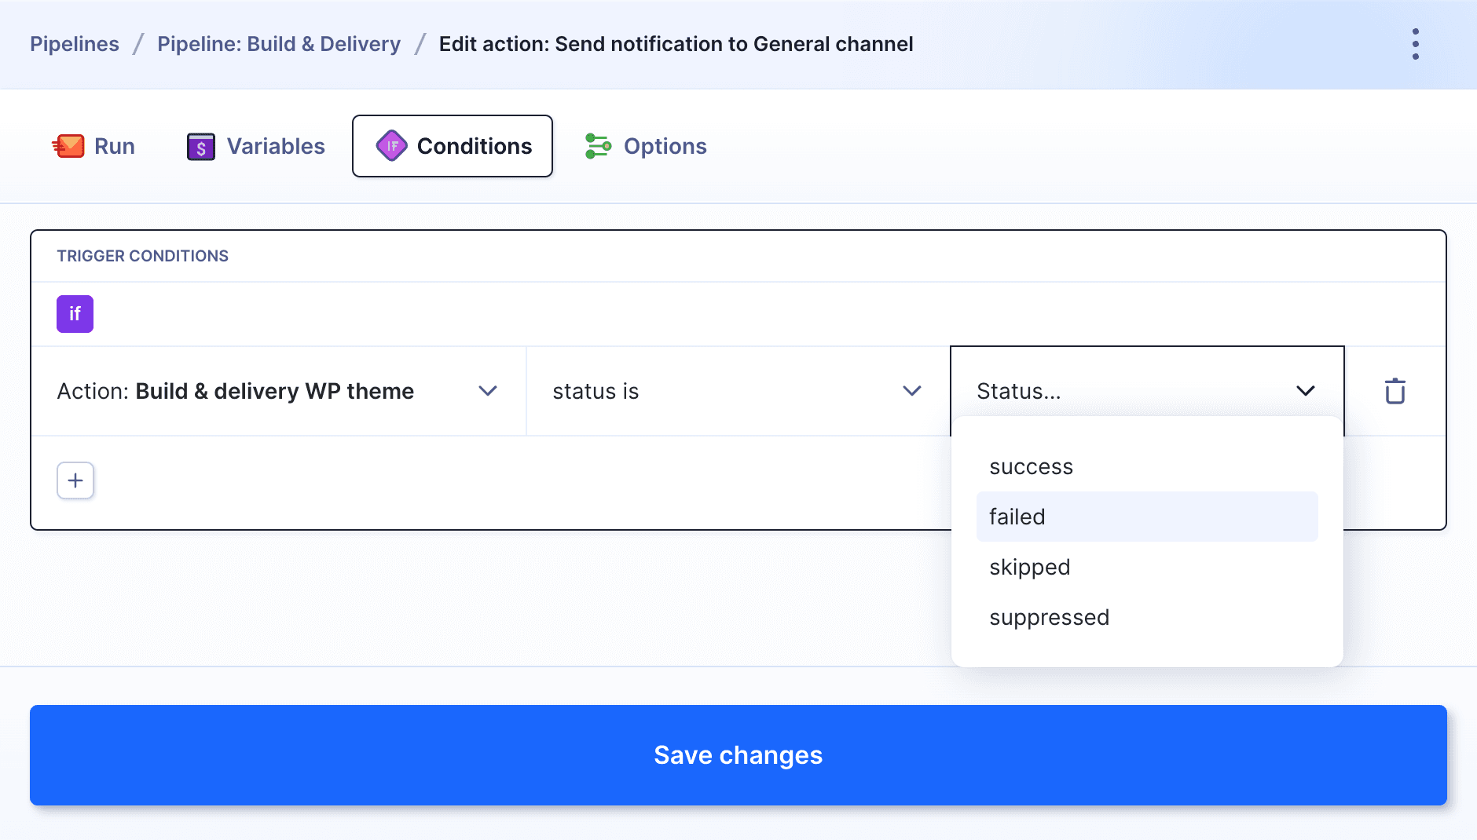Click the purple dollar Variables icon

[201, 146]
